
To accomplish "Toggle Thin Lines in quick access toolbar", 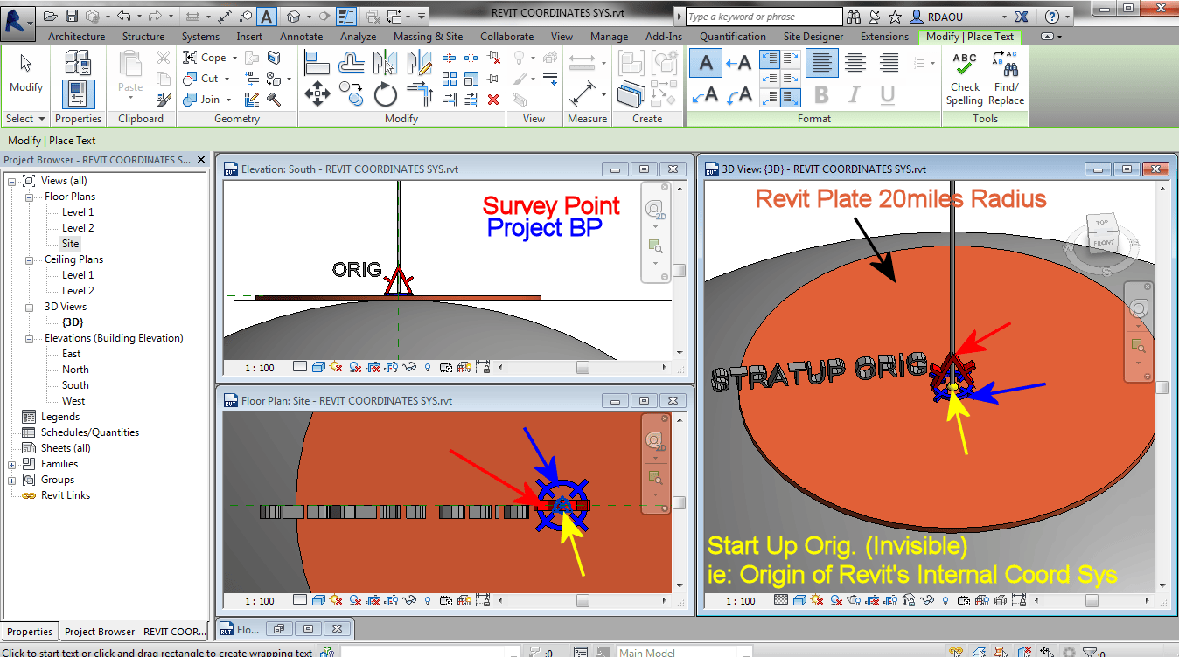I will click(x=346, y=17).
